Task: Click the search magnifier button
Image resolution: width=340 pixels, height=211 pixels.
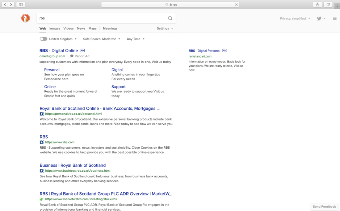Action: (170, 18)
